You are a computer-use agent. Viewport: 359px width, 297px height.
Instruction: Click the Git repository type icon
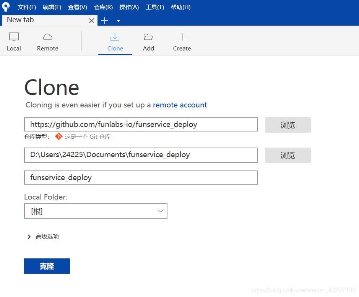[58, 136]
